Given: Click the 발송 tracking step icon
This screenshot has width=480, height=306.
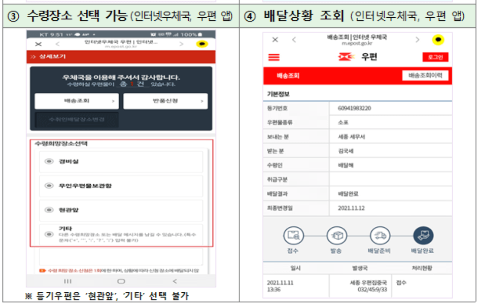Looking at the screenshot, I should (x=337, y=235).
